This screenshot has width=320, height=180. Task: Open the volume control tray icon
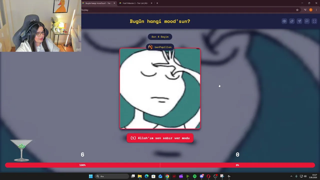click(x=305, y=176)
